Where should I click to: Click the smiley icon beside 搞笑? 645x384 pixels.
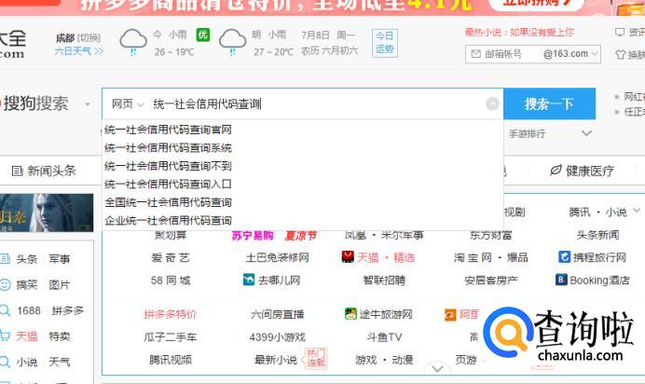click(x=5, y=284)
